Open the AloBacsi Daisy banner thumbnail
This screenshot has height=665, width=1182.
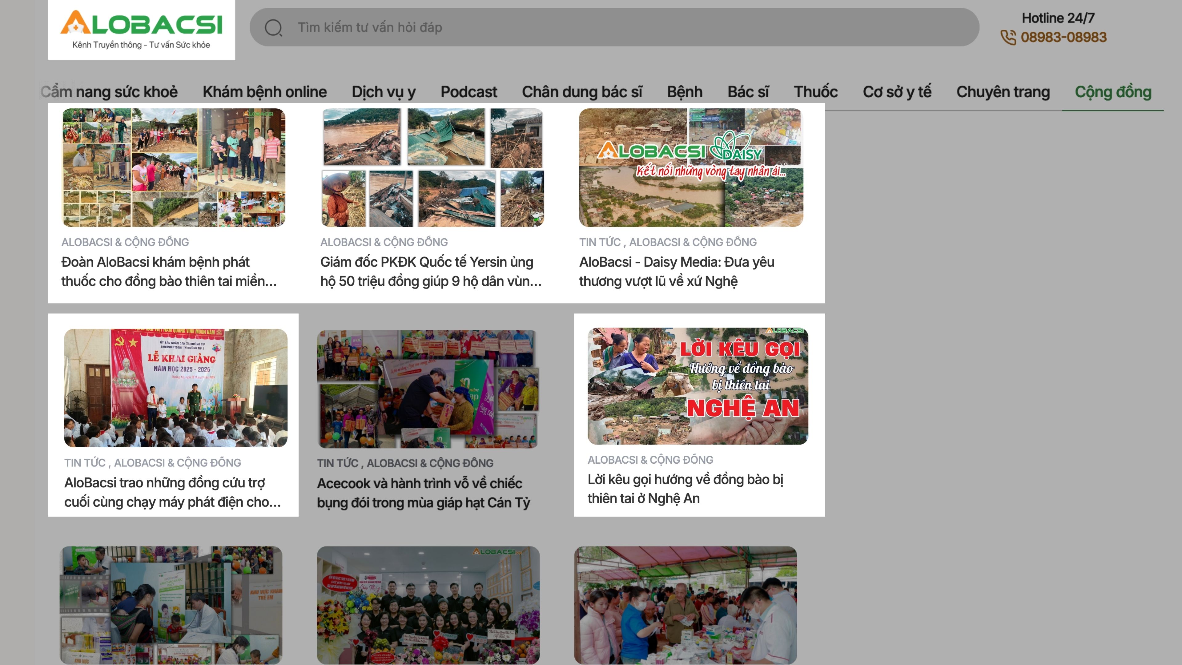[x=690, y=167]
